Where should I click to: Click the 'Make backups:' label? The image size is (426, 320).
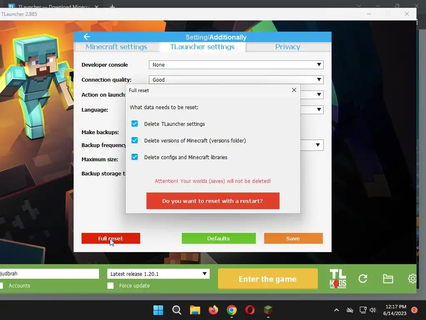(x=100, y=132)
